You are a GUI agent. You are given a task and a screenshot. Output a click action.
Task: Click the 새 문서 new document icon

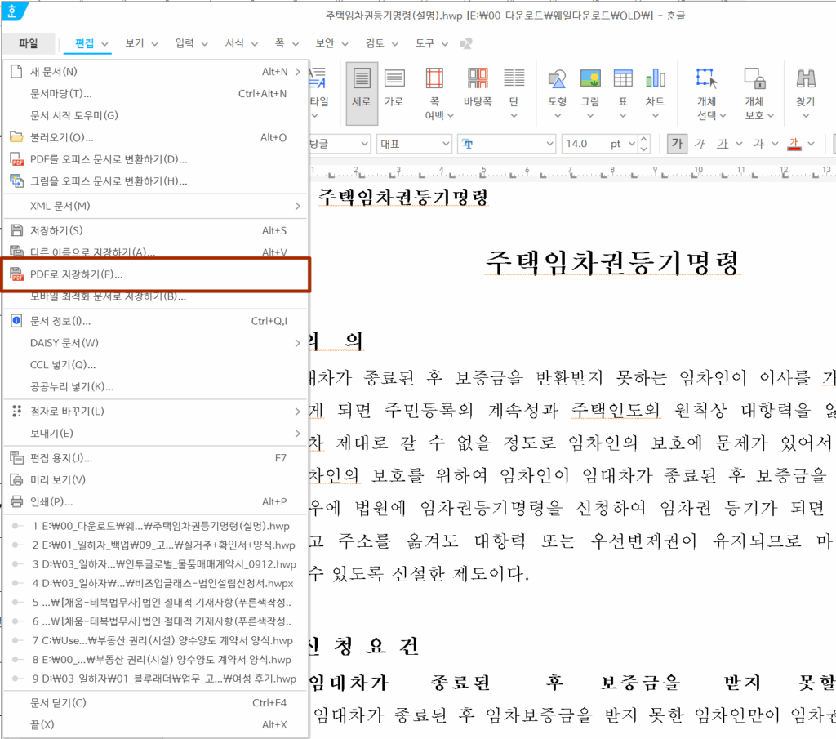(16, 71)
